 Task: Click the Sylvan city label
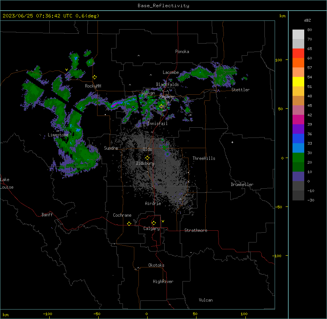148,93
